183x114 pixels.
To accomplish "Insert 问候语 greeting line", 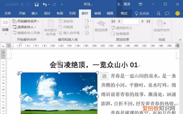I will [x=66, y=27].
